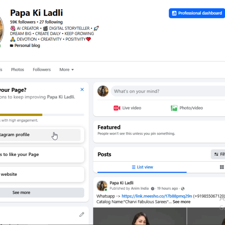Switch to the Grid view icon
Image resolution: width=225 pixels, height=225 pixels.
point(222,167)
